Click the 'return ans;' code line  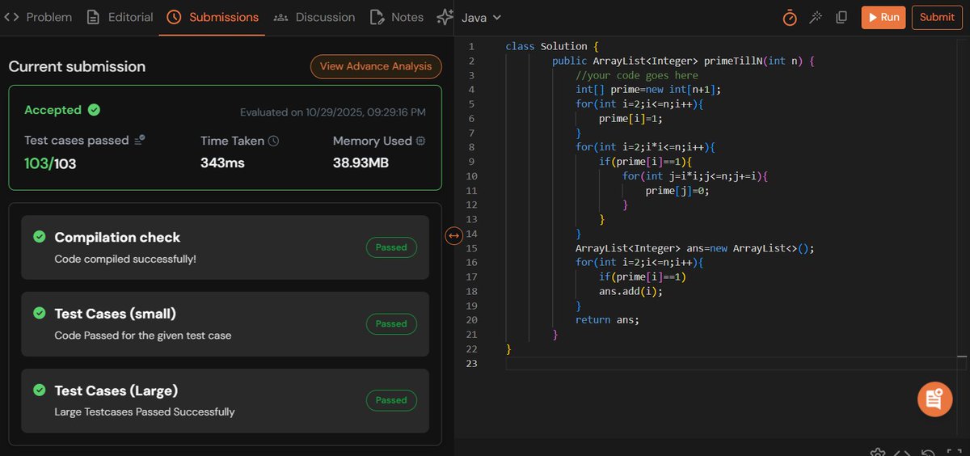(x=607, y=320)
